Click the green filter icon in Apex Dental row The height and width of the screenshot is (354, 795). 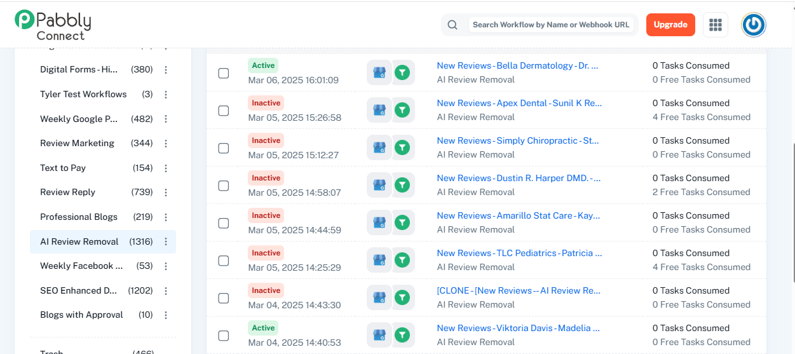(x=402, y=110)
